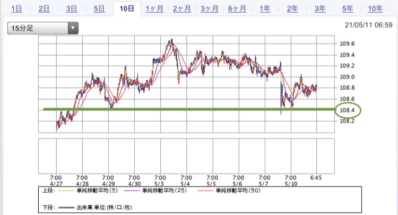Show the 6ヶ月 chart period
The height and width of the screenshot is (215, 398).
point(237,9)
